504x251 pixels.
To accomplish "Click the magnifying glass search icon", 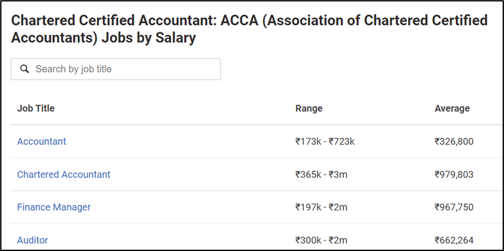I will pyautogui.click(x=24, y=69).
